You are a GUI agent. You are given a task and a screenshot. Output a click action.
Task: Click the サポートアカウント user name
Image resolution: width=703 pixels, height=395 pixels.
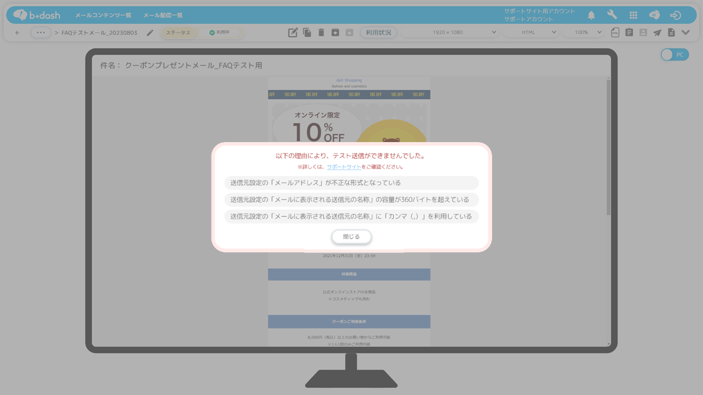click(x=529, y=19)
